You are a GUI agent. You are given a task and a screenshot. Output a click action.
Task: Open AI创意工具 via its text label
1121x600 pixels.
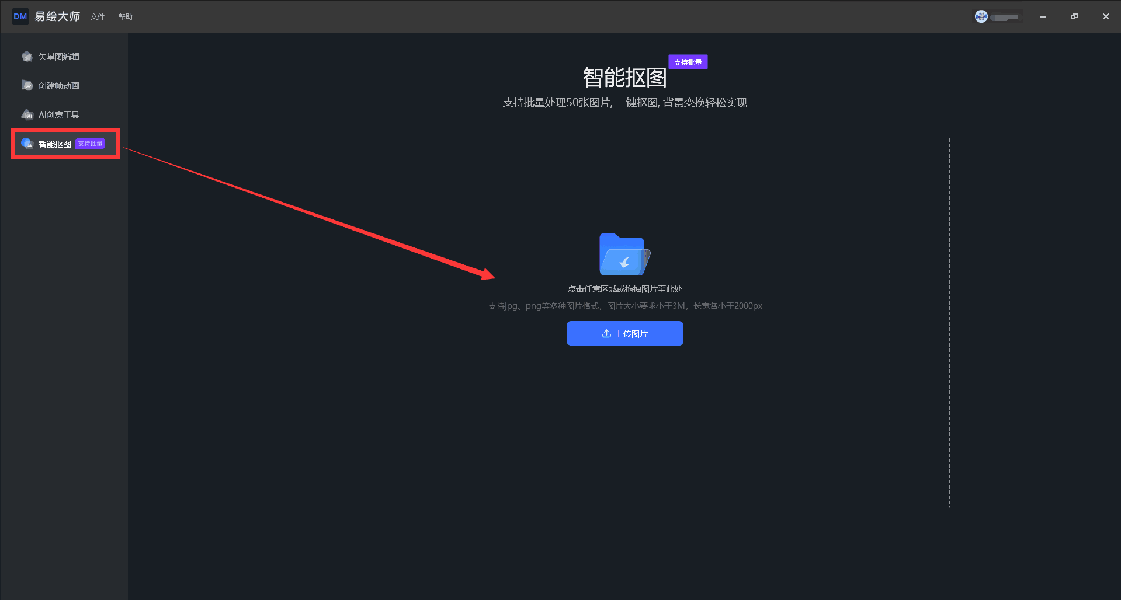pyautogui.click(x=59, y=115)
